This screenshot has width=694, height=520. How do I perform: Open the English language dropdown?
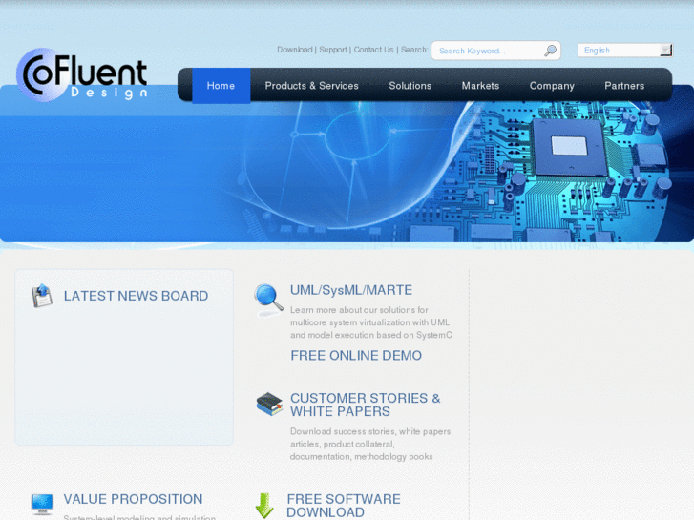(x=625, y=51)
